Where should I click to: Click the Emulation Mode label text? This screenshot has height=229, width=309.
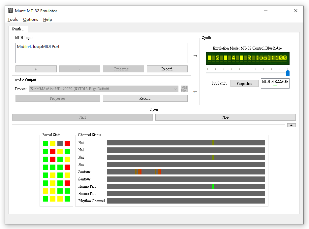tap(247, 48)
